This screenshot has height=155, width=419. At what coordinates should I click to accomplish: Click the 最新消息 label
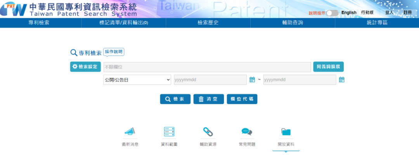(x=130, y=145)
